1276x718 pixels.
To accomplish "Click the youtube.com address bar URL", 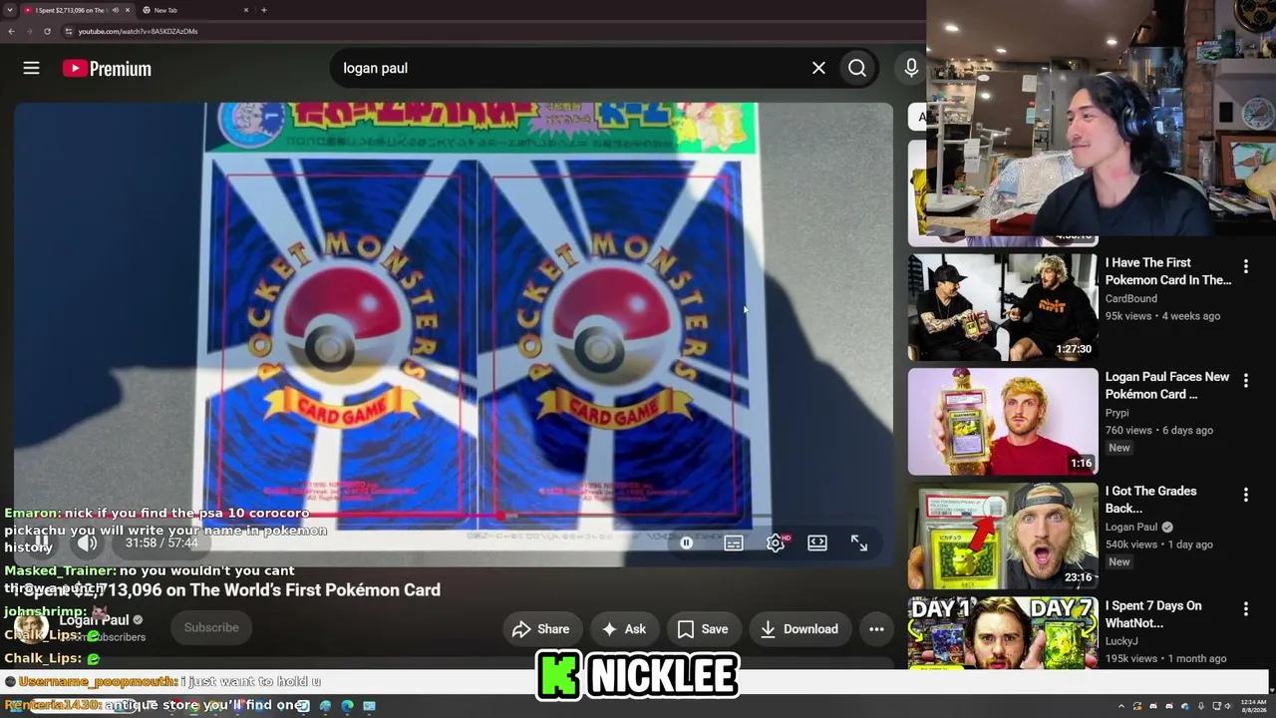I will [138, 31].
